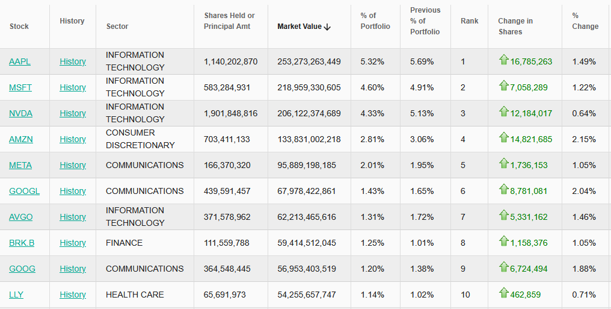The image size is (611, 309).
Task: Click the Sector column header
Action: pyautogui.click(x=117, y=27)
